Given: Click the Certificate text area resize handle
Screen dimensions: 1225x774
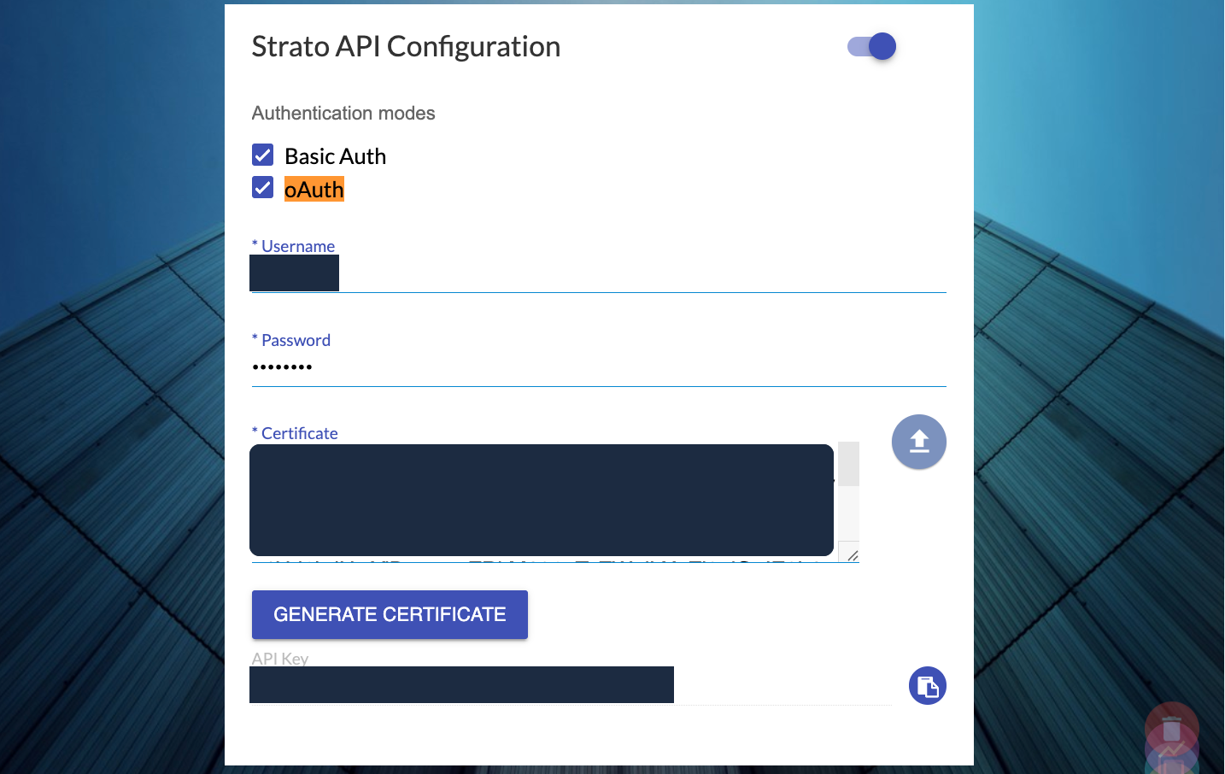Looking at the screenshot, I should coord(851,554).
